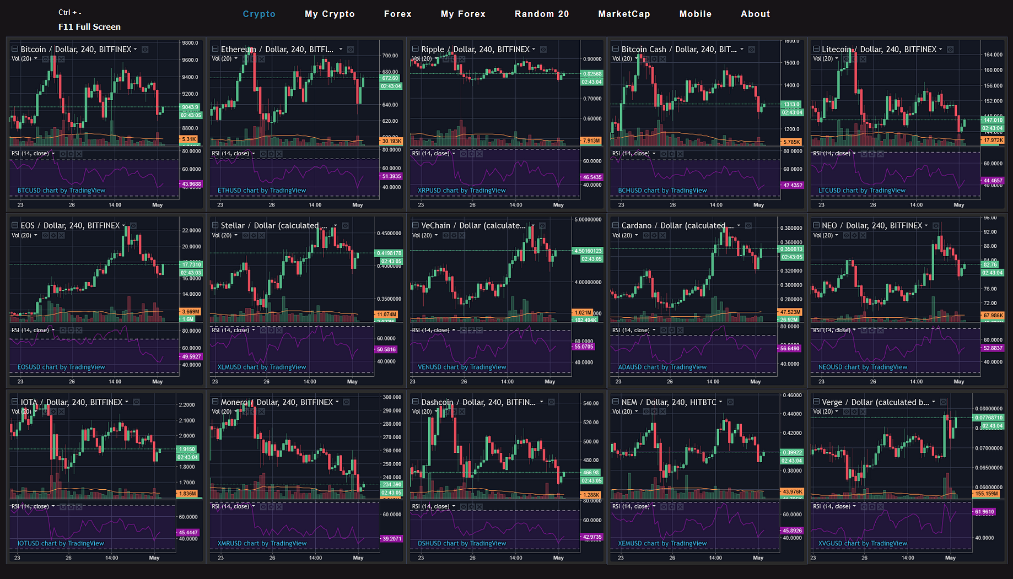Hide the RSI indicator in the Ripple chart
The width and height of the screenshot is (1013, 579).
[463, 154]
